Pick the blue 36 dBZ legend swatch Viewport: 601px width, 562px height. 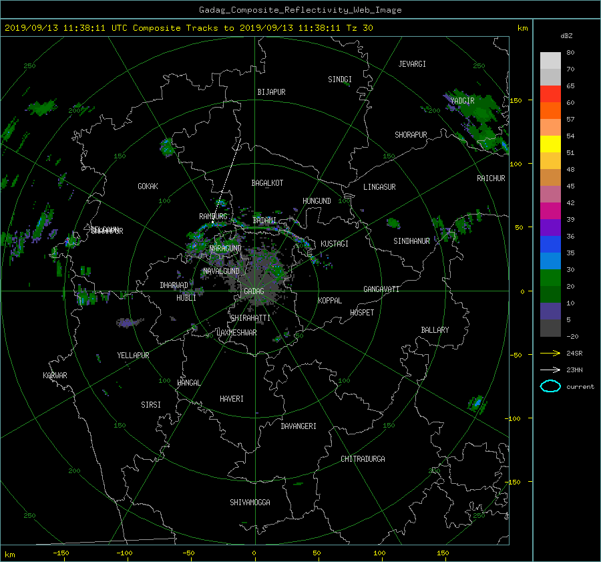tap(550, 244)
